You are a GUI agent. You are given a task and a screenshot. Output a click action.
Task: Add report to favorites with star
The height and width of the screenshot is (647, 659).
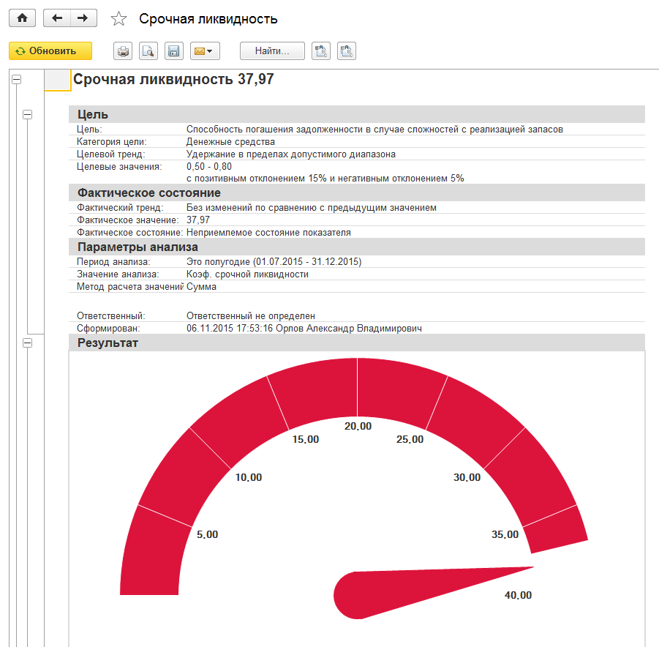tap(118, 19)
